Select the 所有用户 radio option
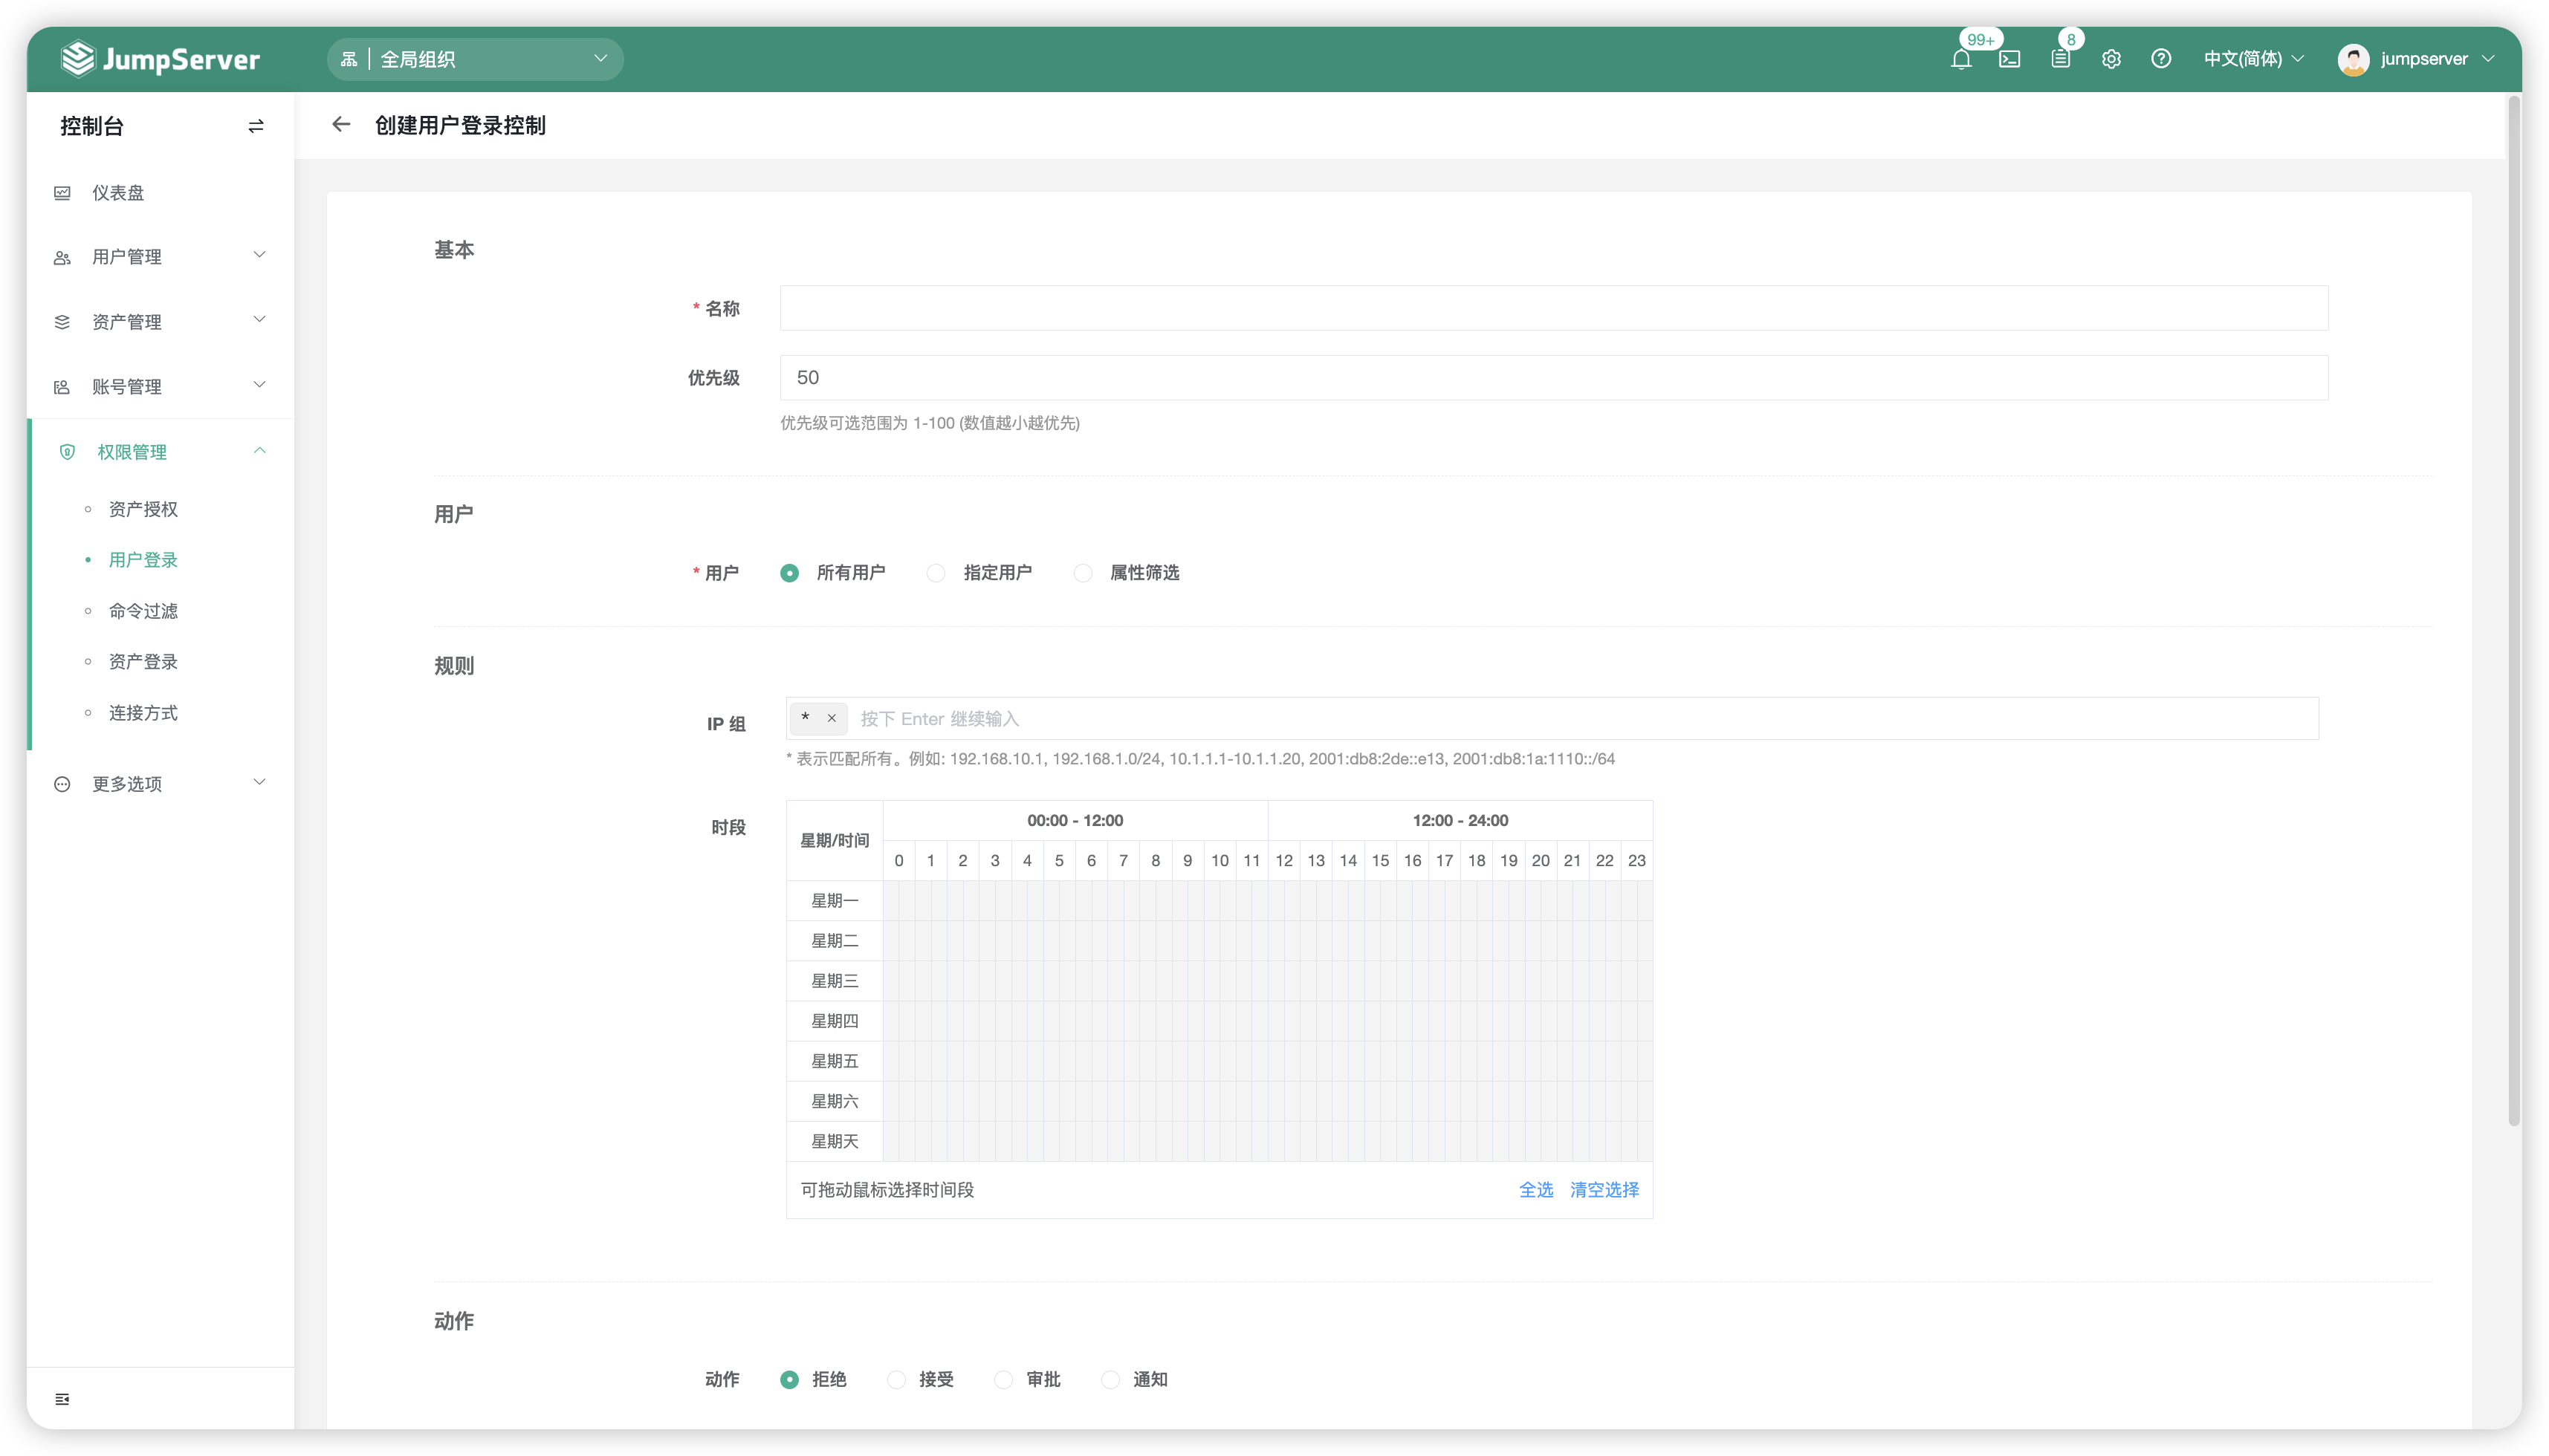The width and height of the screenshot is (2549, 1456). coord(789,573)
